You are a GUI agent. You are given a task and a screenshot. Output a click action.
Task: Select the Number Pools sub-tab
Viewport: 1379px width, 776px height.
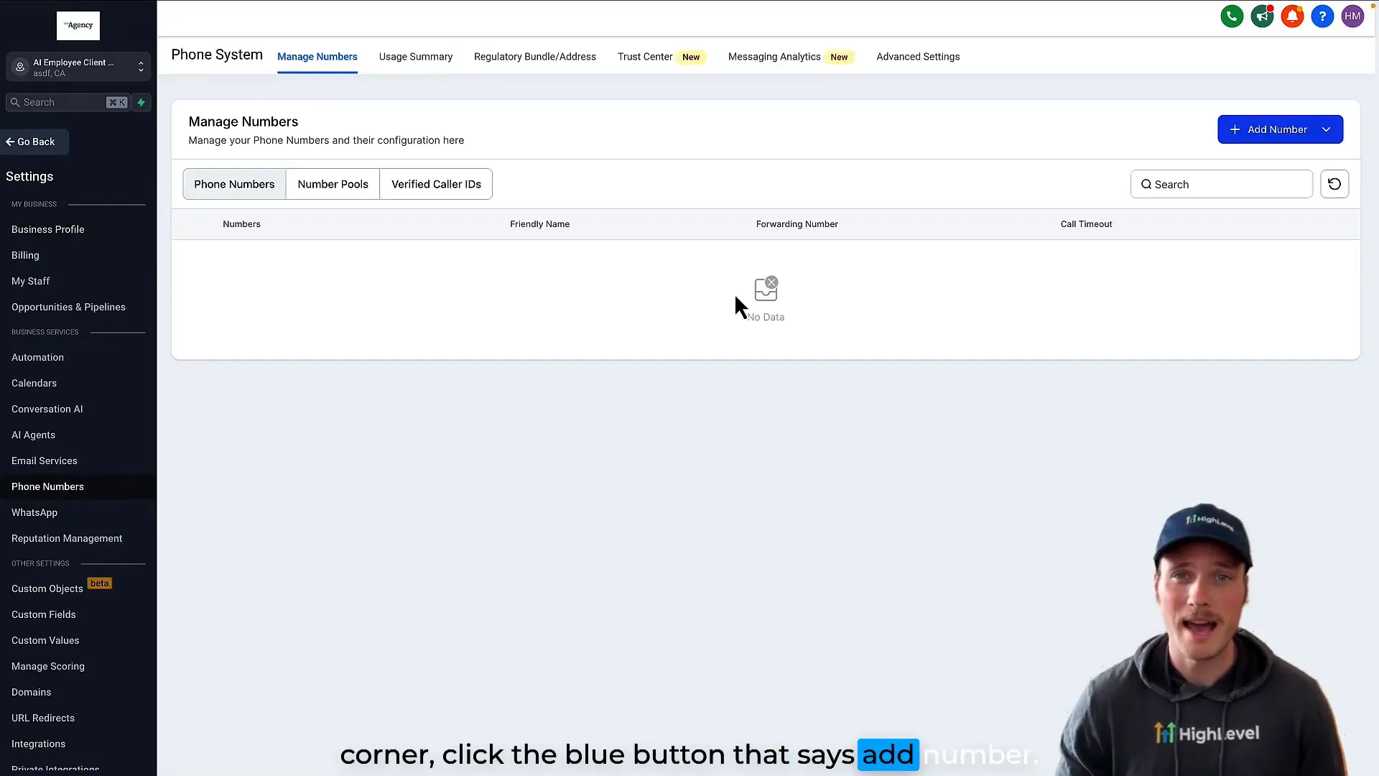[x=333, y=184]
